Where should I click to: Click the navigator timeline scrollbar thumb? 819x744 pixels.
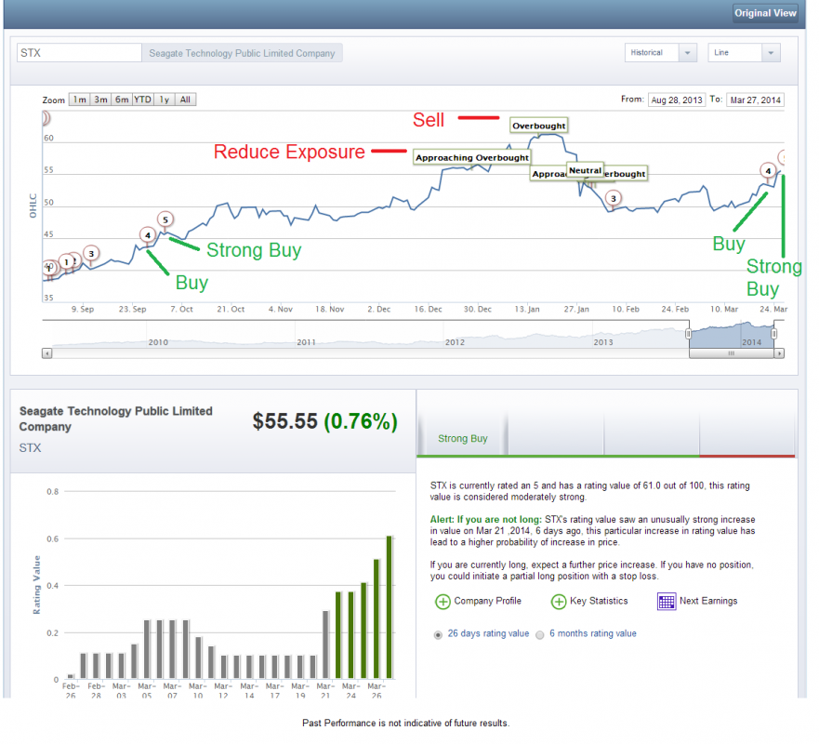tap(731, 353)
